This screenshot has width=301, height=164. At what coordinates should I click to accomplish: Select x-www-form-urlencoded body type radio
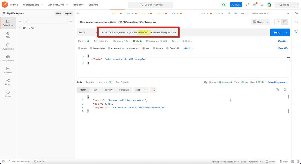[x=109, y=48]
